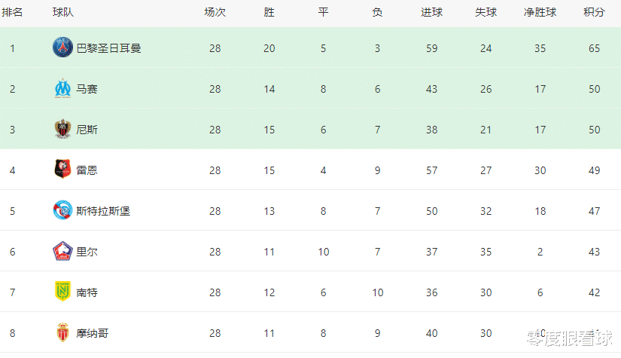Click the 场次 column header

(x=215, y=12)
